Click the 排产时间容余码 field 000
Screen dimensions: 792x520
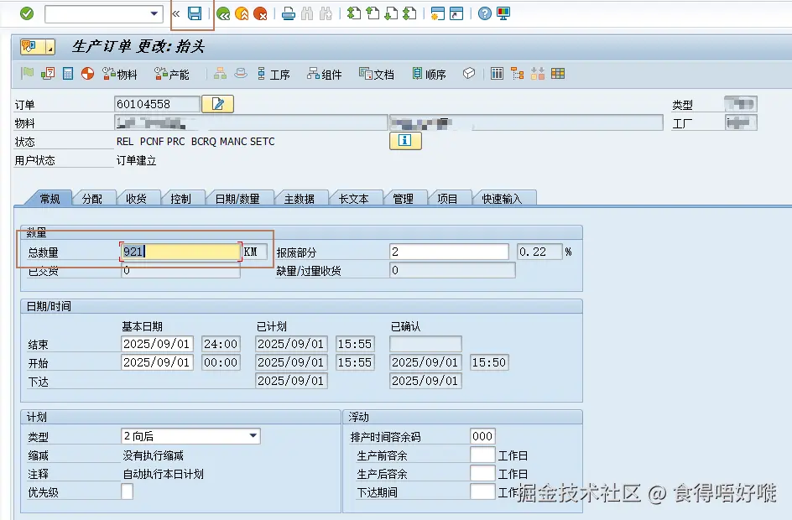482,436
